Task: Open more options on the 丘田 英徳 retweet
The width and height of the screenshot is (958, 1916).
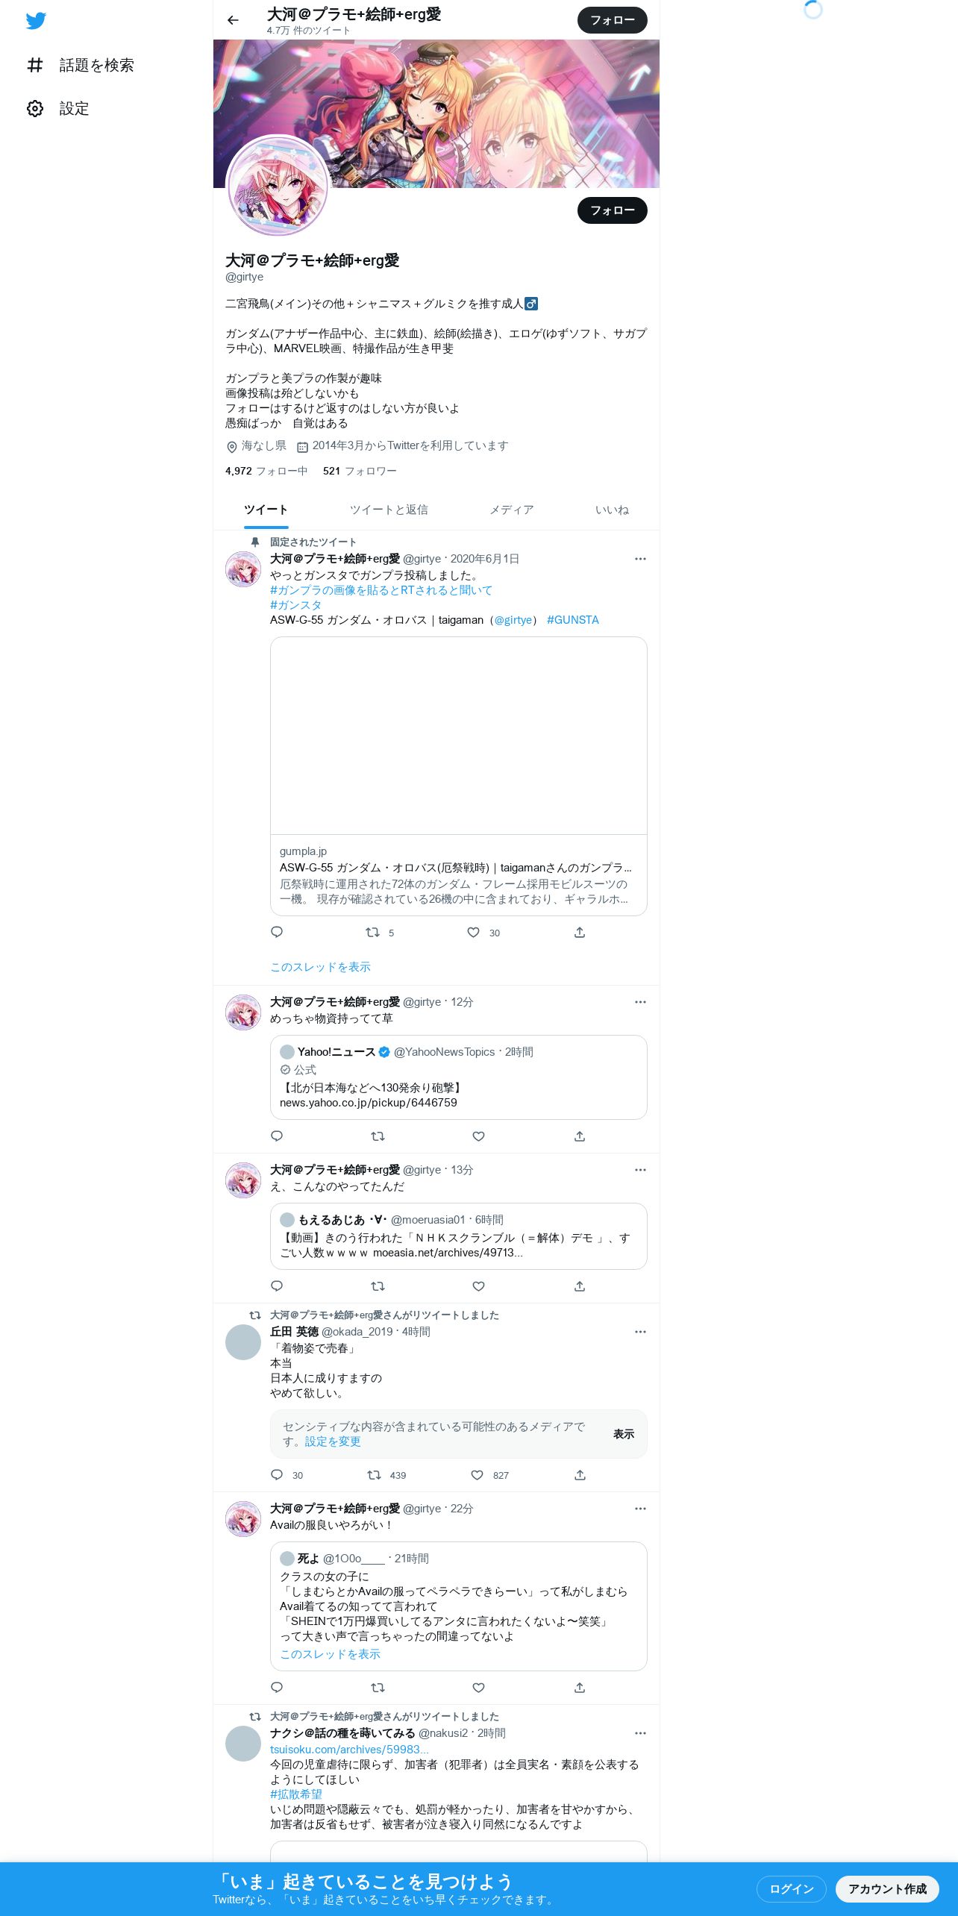Action: pos(640,1332)
